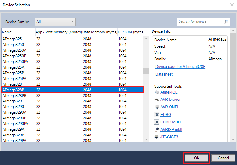Confirm selection with OK button

pyautogui.click(x=196, y=158)
